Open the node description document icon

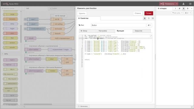(x=149, y=18)
